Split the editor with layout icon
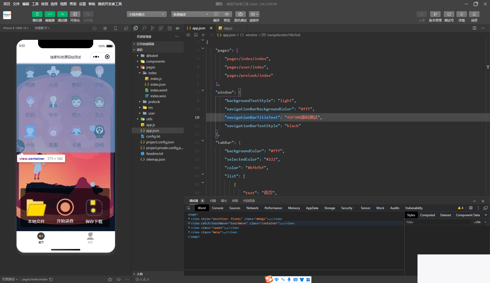Viewport: 490px width, 283px height. pos(474,28)
